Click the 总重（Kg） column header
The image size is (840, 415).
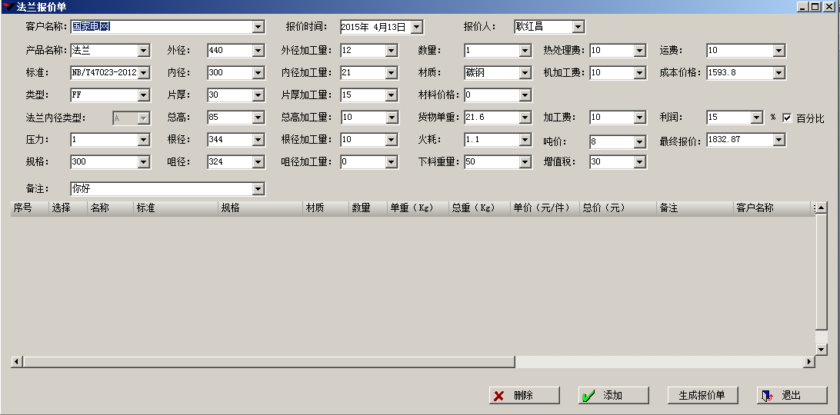click(479, 208)
